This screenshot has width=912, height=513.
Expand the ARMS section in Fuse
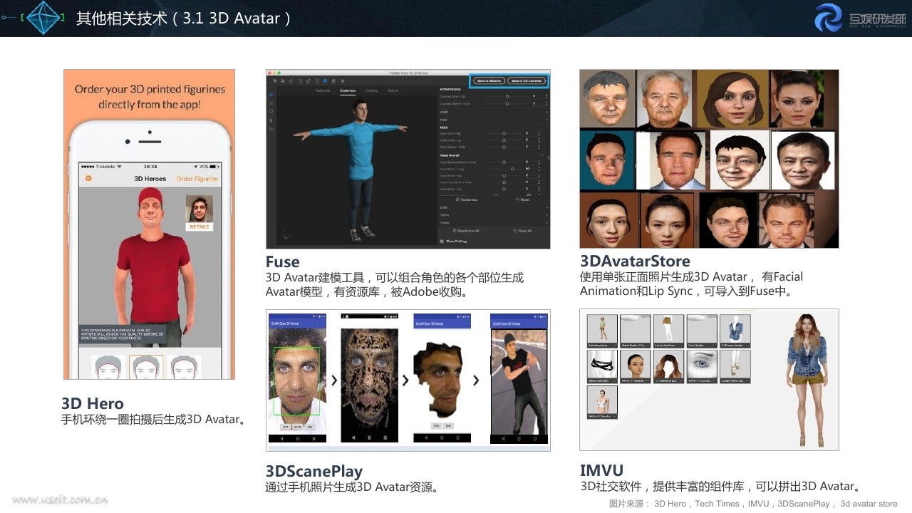[x=546, y=112]
